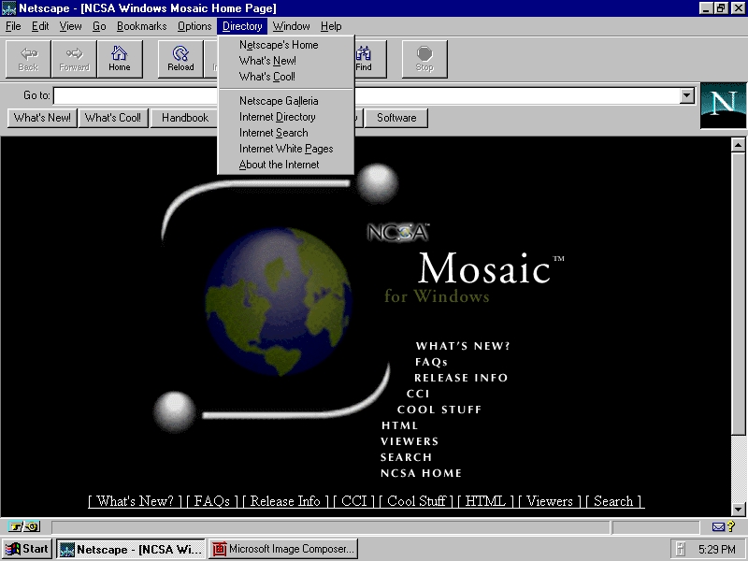
Task: Click the security key status icon
Action: pos(24,526)
